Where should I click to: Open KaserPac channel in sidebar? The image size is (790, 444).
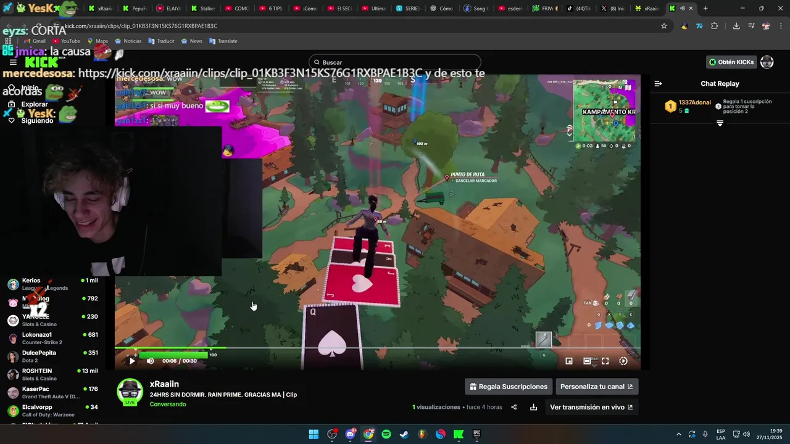(52, 393)
